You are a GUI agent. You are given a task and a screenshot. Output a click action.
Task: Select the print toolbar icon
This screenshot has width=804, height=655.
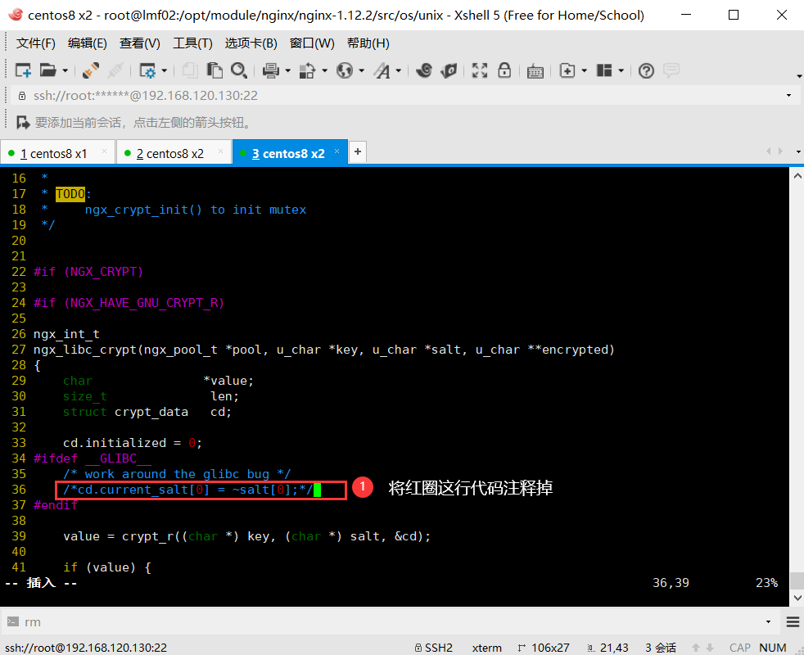[271, 70]
